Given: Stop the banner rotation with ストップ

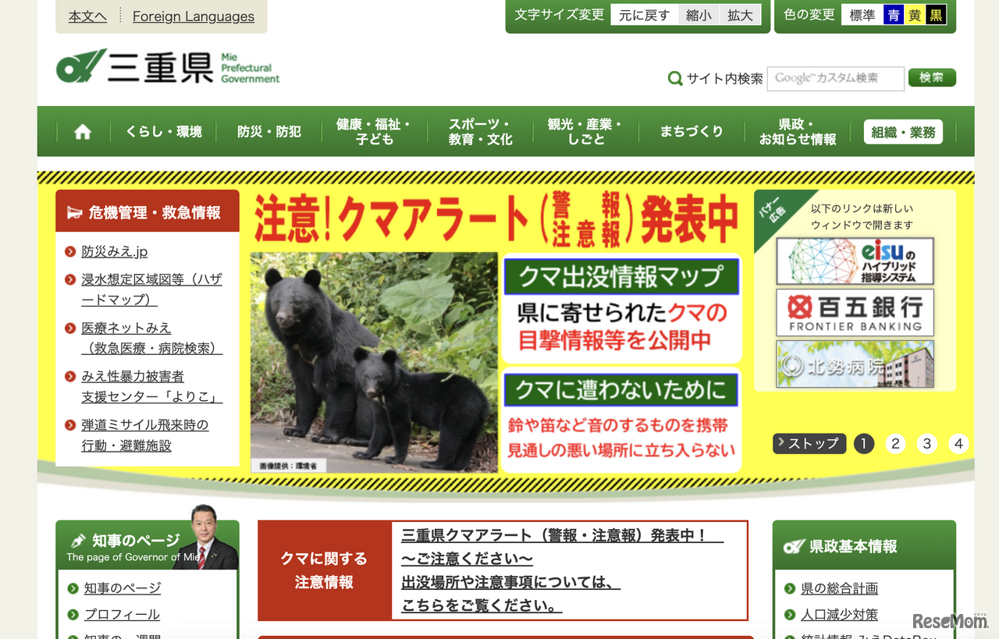Looking at the screenshot, I should click(809, 443).
